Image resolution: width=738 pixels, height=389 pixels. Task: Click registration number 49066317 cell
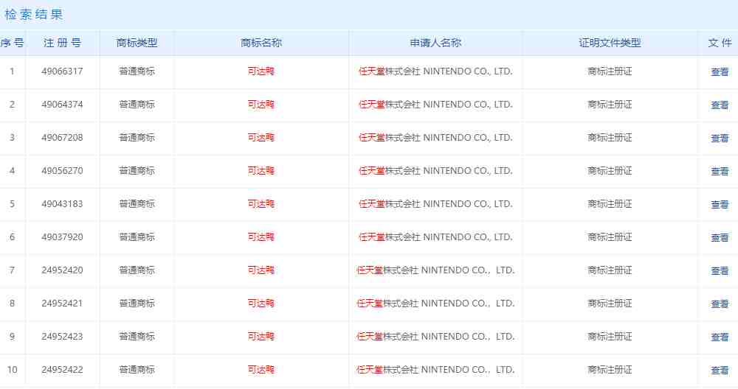[62, 71]
